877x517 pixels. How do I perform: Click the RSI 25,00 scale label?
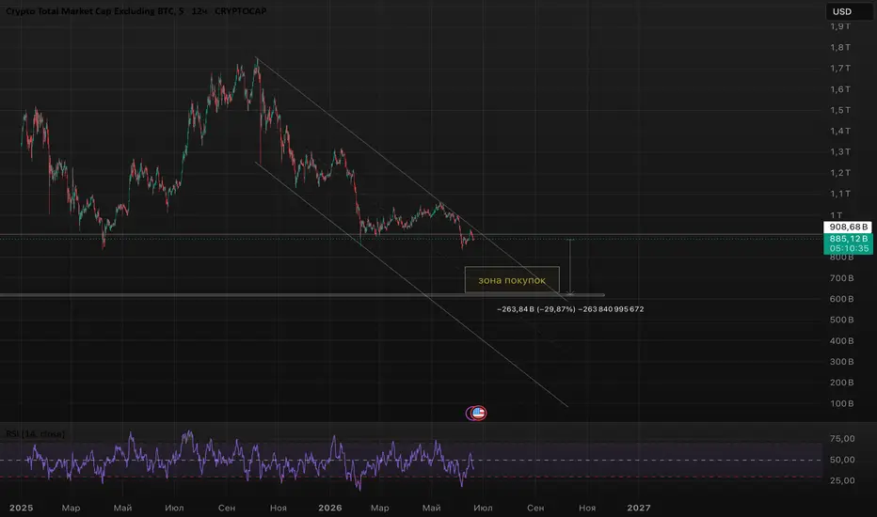point(842,480)
